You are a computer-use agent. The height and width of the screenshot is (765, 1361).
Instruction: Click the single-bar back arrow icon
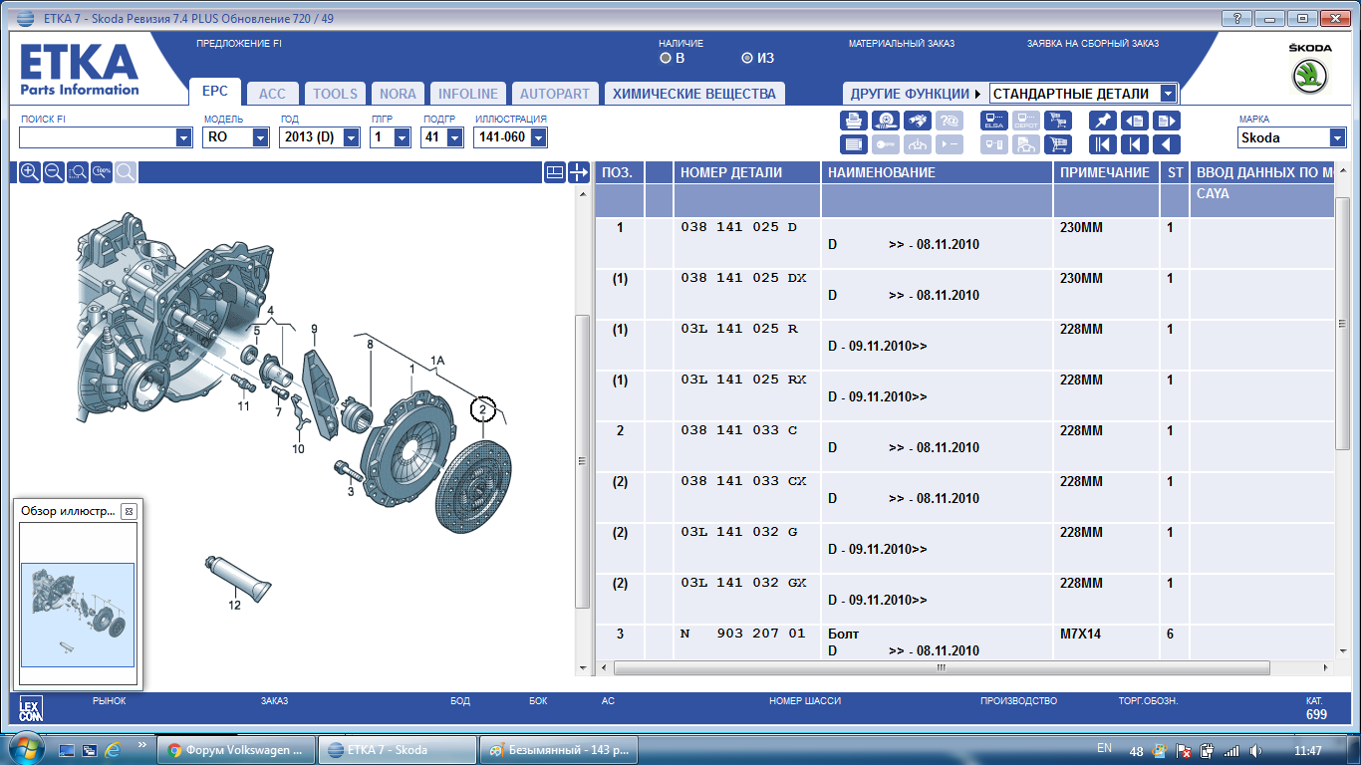click(x=1134, y=144)
